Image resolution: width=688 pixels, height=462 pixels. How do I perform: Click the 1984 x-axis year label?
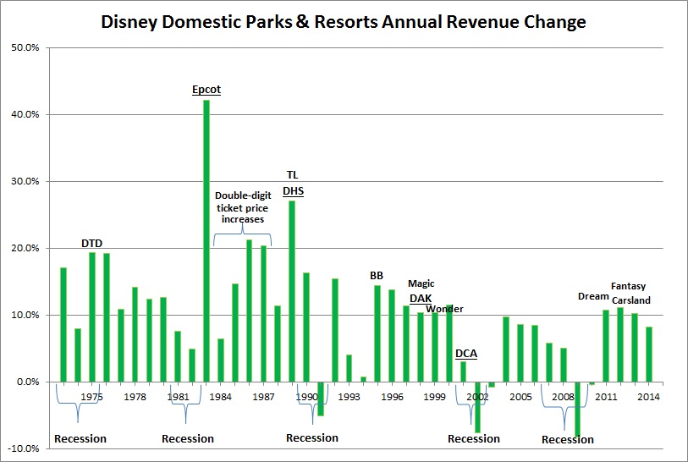point(219,397)
